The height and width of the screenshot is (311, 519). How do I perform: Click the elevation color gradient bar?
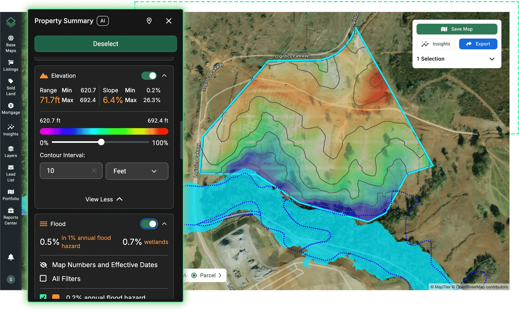click(104, 131)
